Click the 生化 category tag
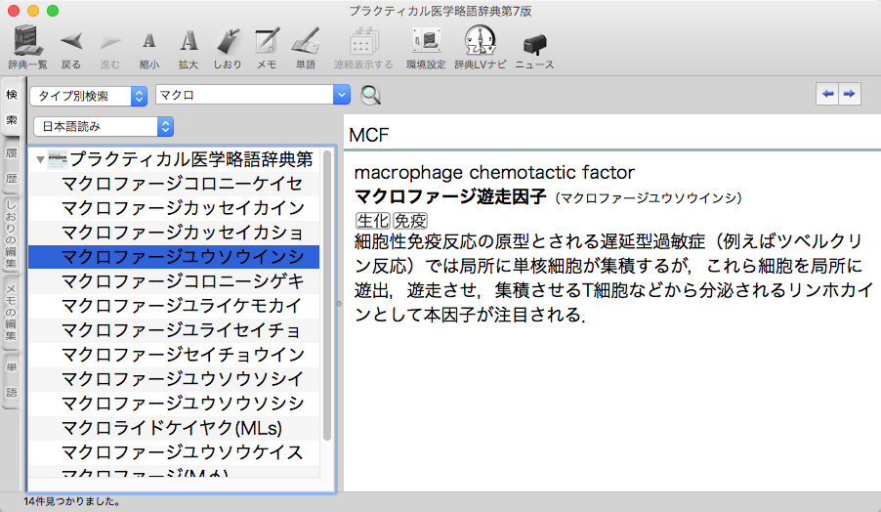The image size is (881, 512). pos(371,220)
